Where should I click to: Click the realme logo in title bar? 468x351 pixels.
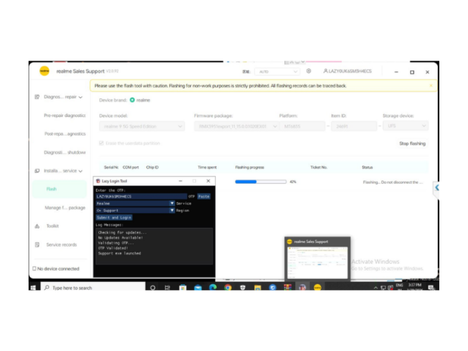coord(44,71)
